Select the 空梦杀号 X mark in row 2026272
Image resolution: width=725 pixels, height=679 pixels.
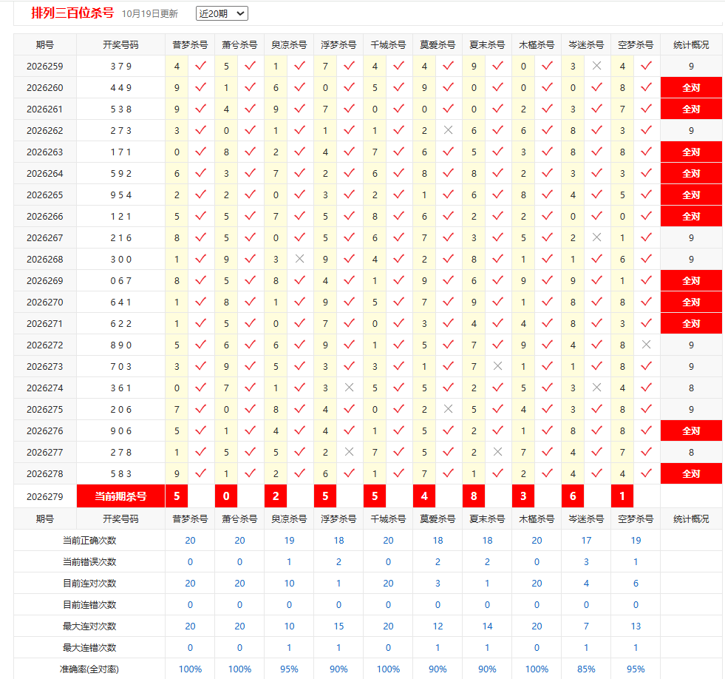click(x=647, y=345)
